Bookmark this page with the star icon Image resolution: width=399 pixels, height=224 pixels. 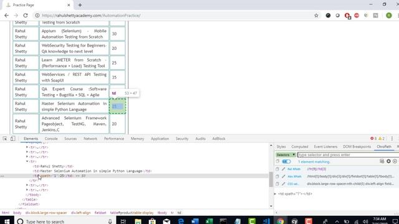click(316, 16)
